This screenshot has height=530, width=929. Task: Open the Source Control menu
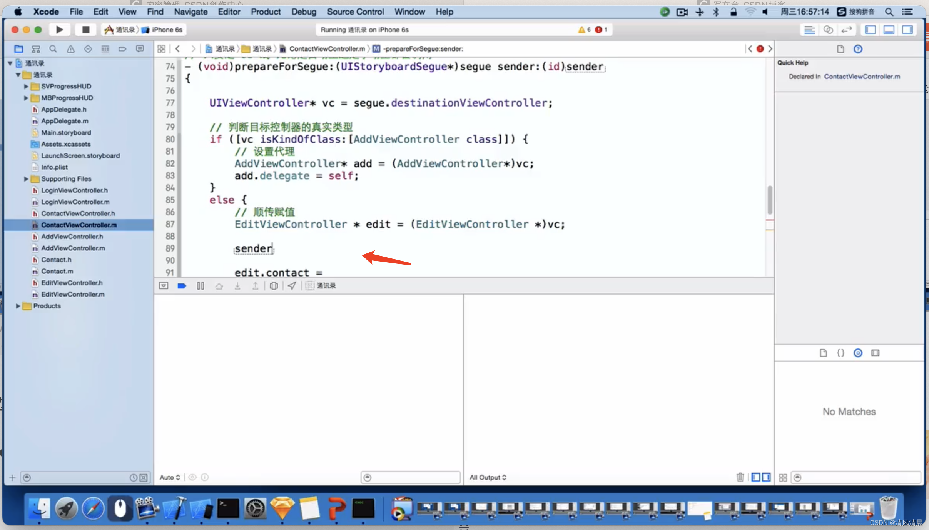(x=355, y=12)
